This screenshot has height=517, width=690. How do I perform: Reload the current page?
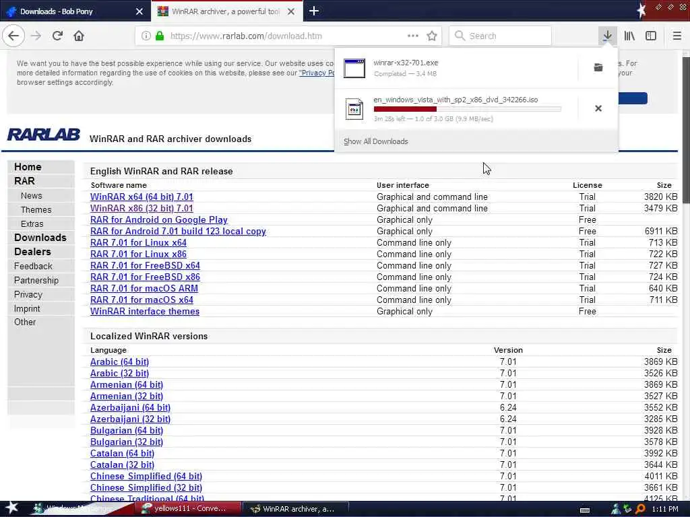click(x=57, y=36)
